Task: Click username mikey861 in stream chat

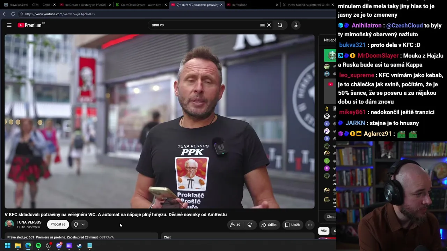Action: click(x=352, y=112)
